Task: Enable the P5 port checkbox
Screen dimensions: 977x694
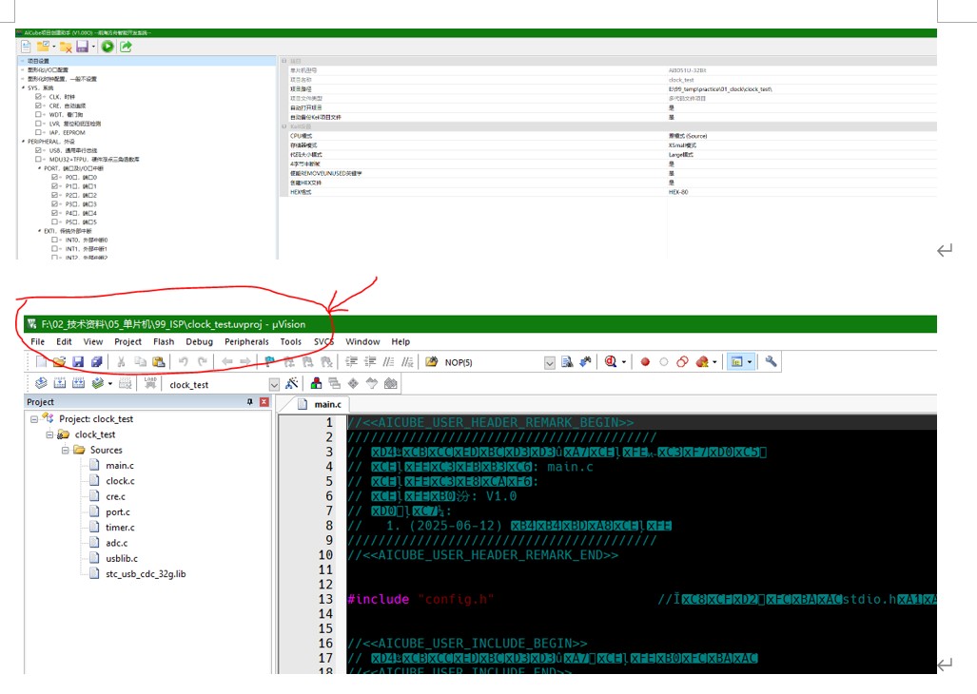Action: point(55,222)
